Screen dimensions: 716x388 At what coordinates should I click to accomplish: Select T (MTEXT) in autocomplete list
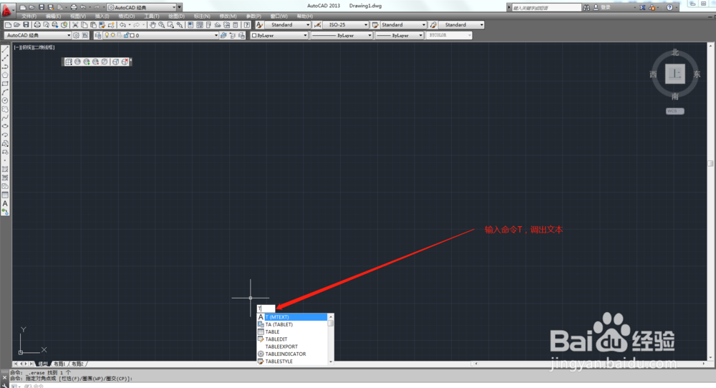(293, 317)
